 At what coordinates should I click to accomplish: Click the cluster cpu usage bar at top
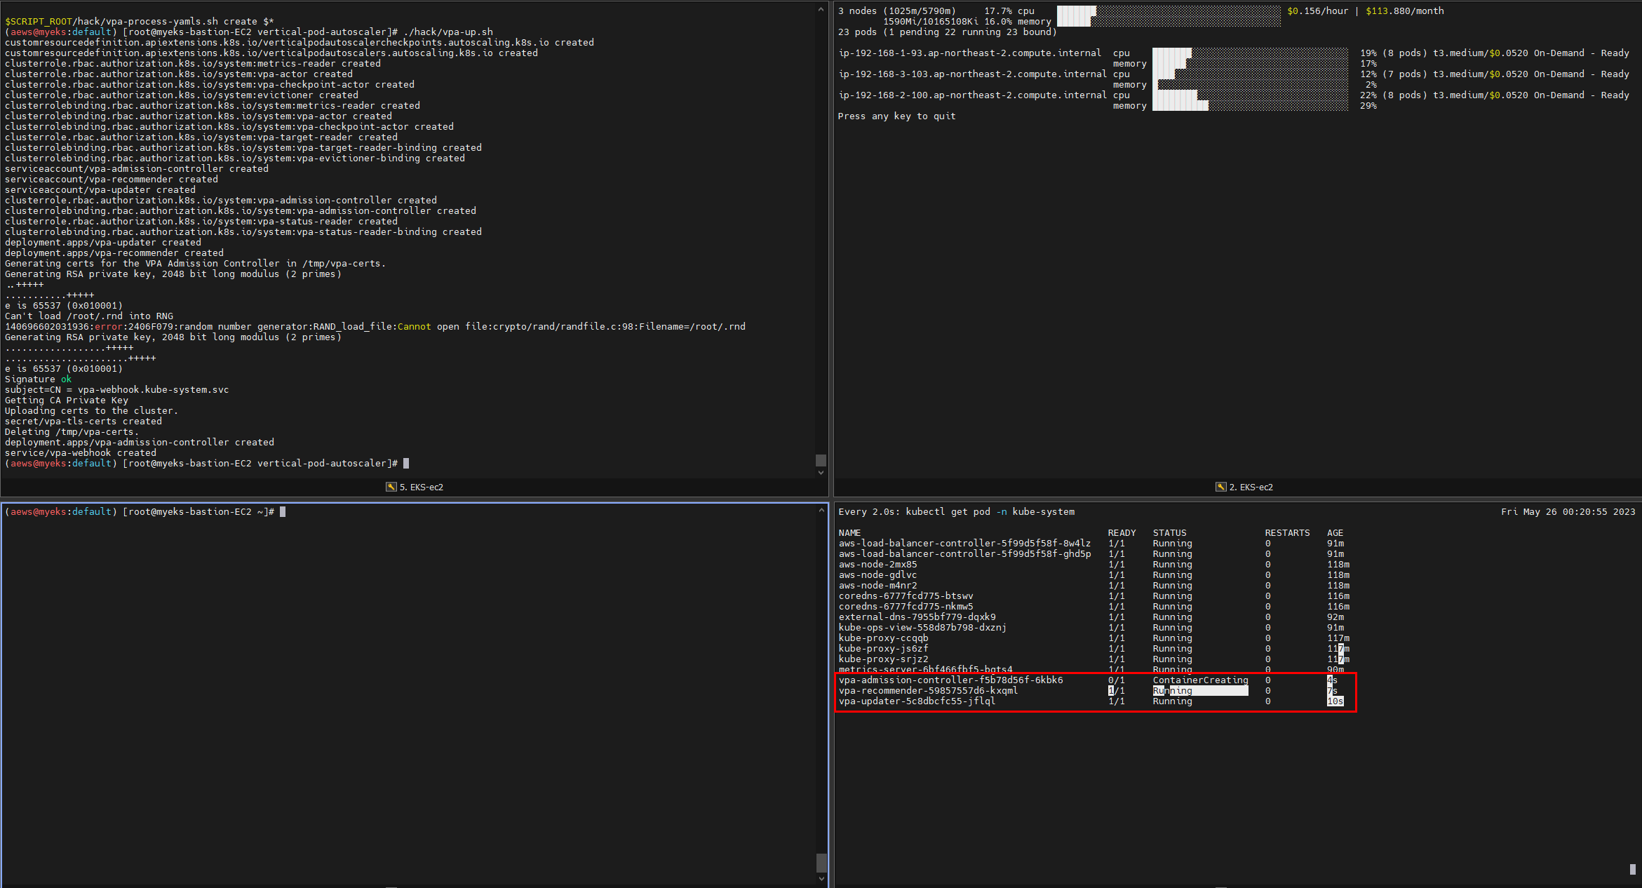(x=1168, y=11)
